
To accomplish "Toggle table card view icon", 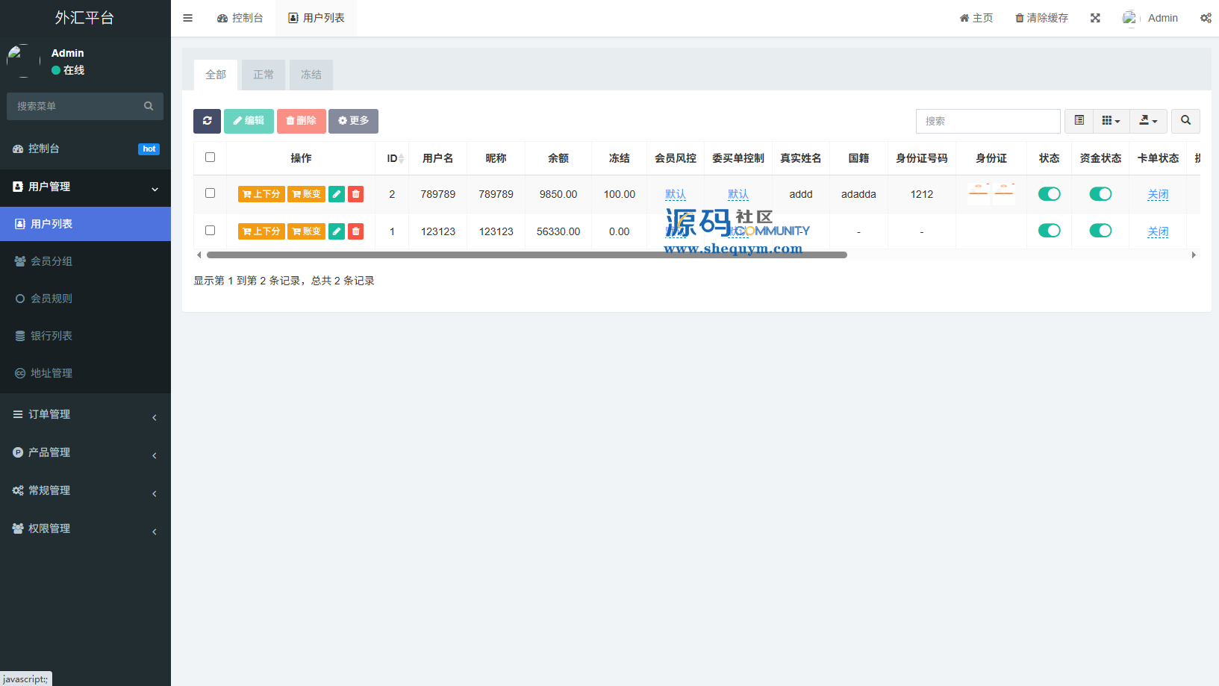I will coord(1079,121).
